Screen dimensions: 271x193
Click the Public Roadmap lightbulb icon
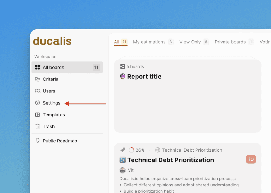click(38, 141)
